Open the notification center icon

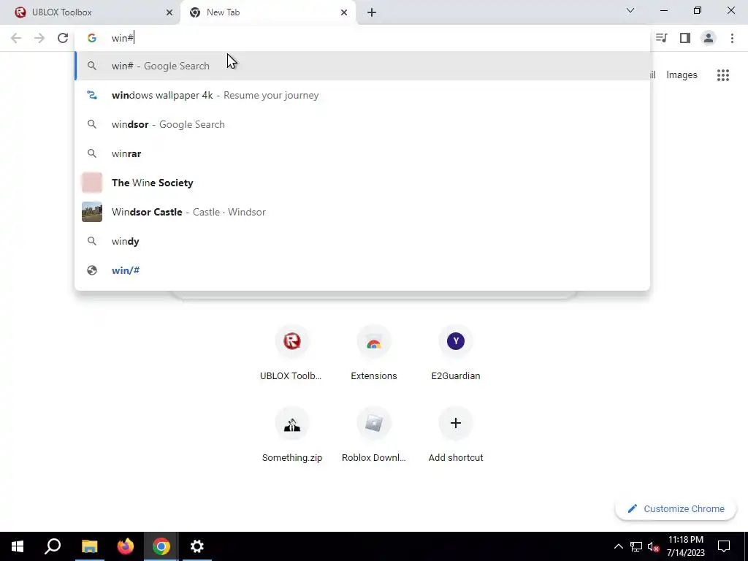coord(724,546)
